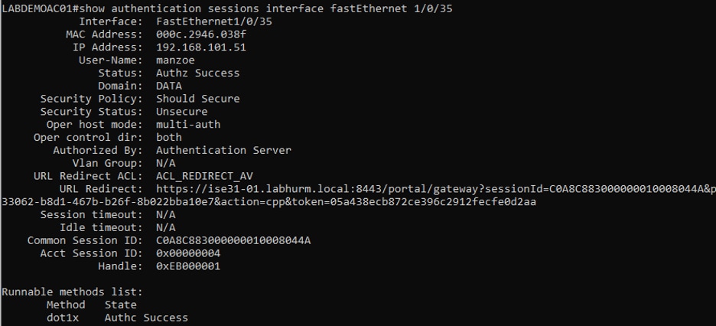Click the show authentication sessions command line
716x326 pixels.
tap(227, 8)
